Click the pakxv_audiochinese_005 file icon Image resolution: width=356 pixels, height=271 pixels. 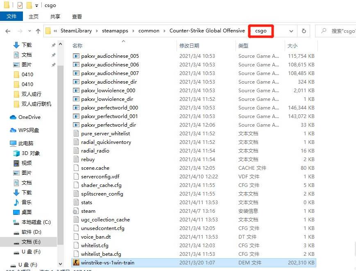(76, 56)
